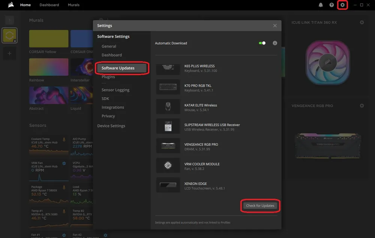The height and width of the screenshot is (238, 375).
Task: Click K65 PLUS WIRELESS device name
Action: click(x=199, y=66)
